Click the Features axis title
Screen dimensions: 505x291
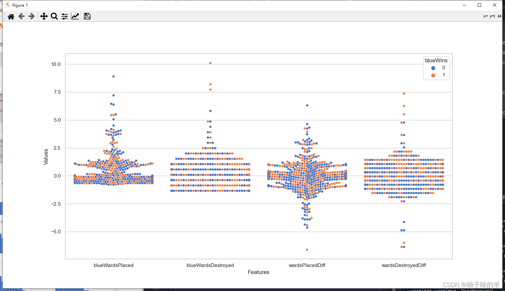click(x=258, y=272)
